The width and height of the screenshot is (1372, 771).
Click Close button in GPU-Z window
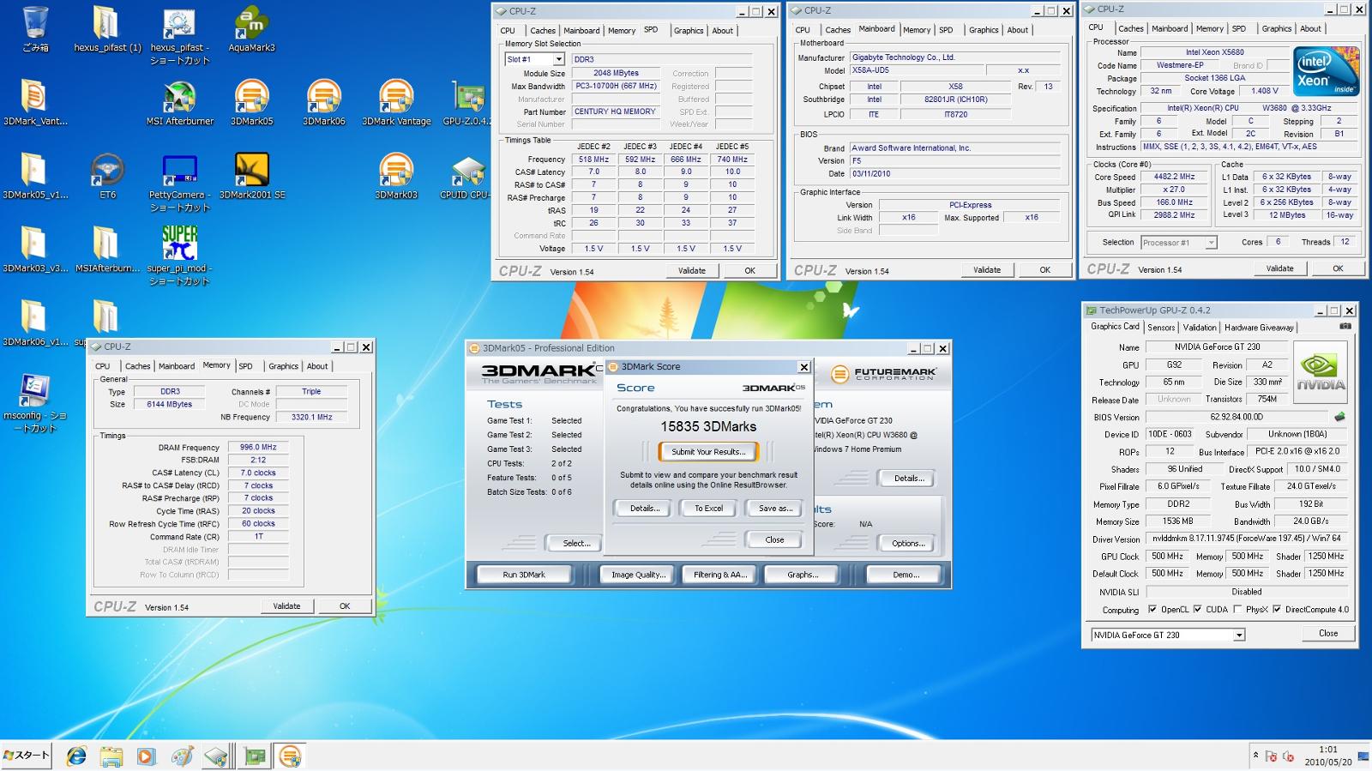click(x=1327, y=634)
